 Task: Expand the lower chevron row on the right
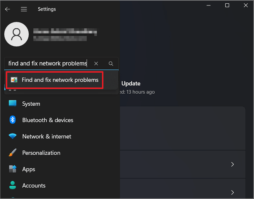tap(233, 192)
